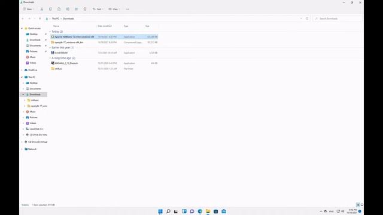Open Widgets from the taskbar
The width and height of the screenshot is (383, 215).
(x=184, y=211)
